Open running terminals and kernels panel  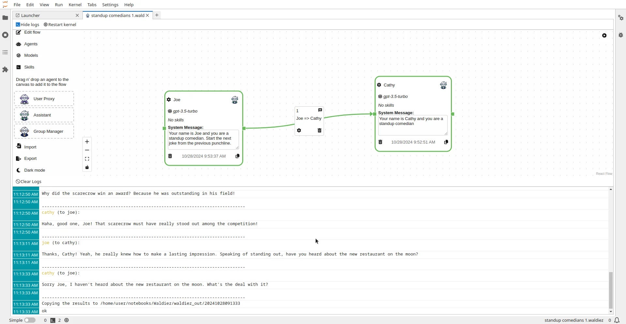(x=5, y=35)
